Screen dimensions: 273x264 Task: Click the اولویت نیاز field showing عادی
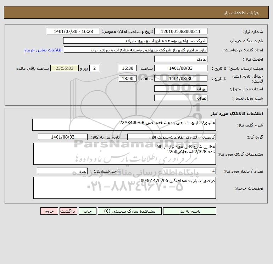coord(181,59)
